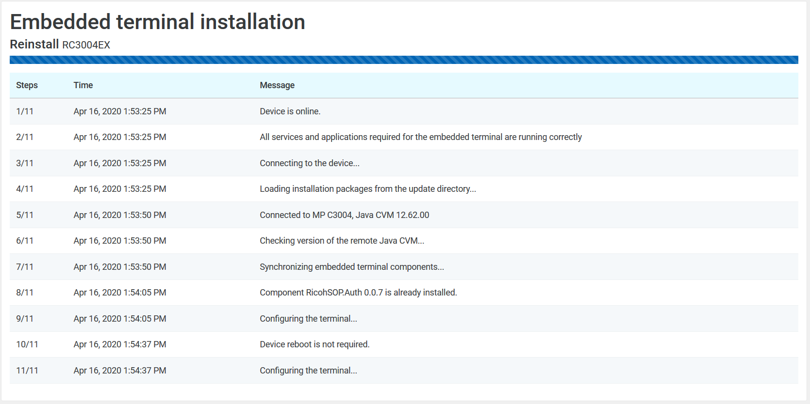Click the Message column header

277,85
